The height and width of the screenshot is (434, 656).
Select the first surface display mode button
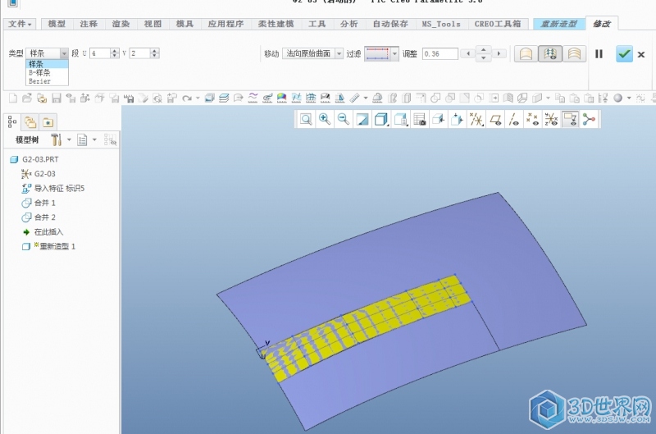(526, 53)
